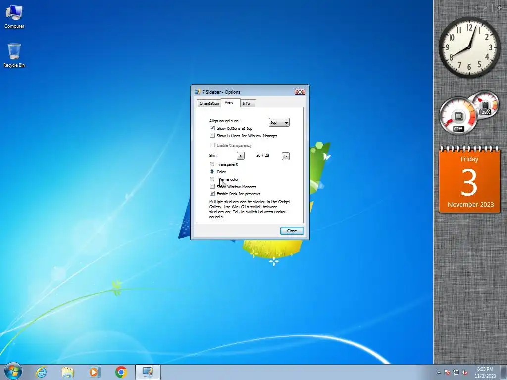Click the small memory usage dial

(x=484, y=105)
